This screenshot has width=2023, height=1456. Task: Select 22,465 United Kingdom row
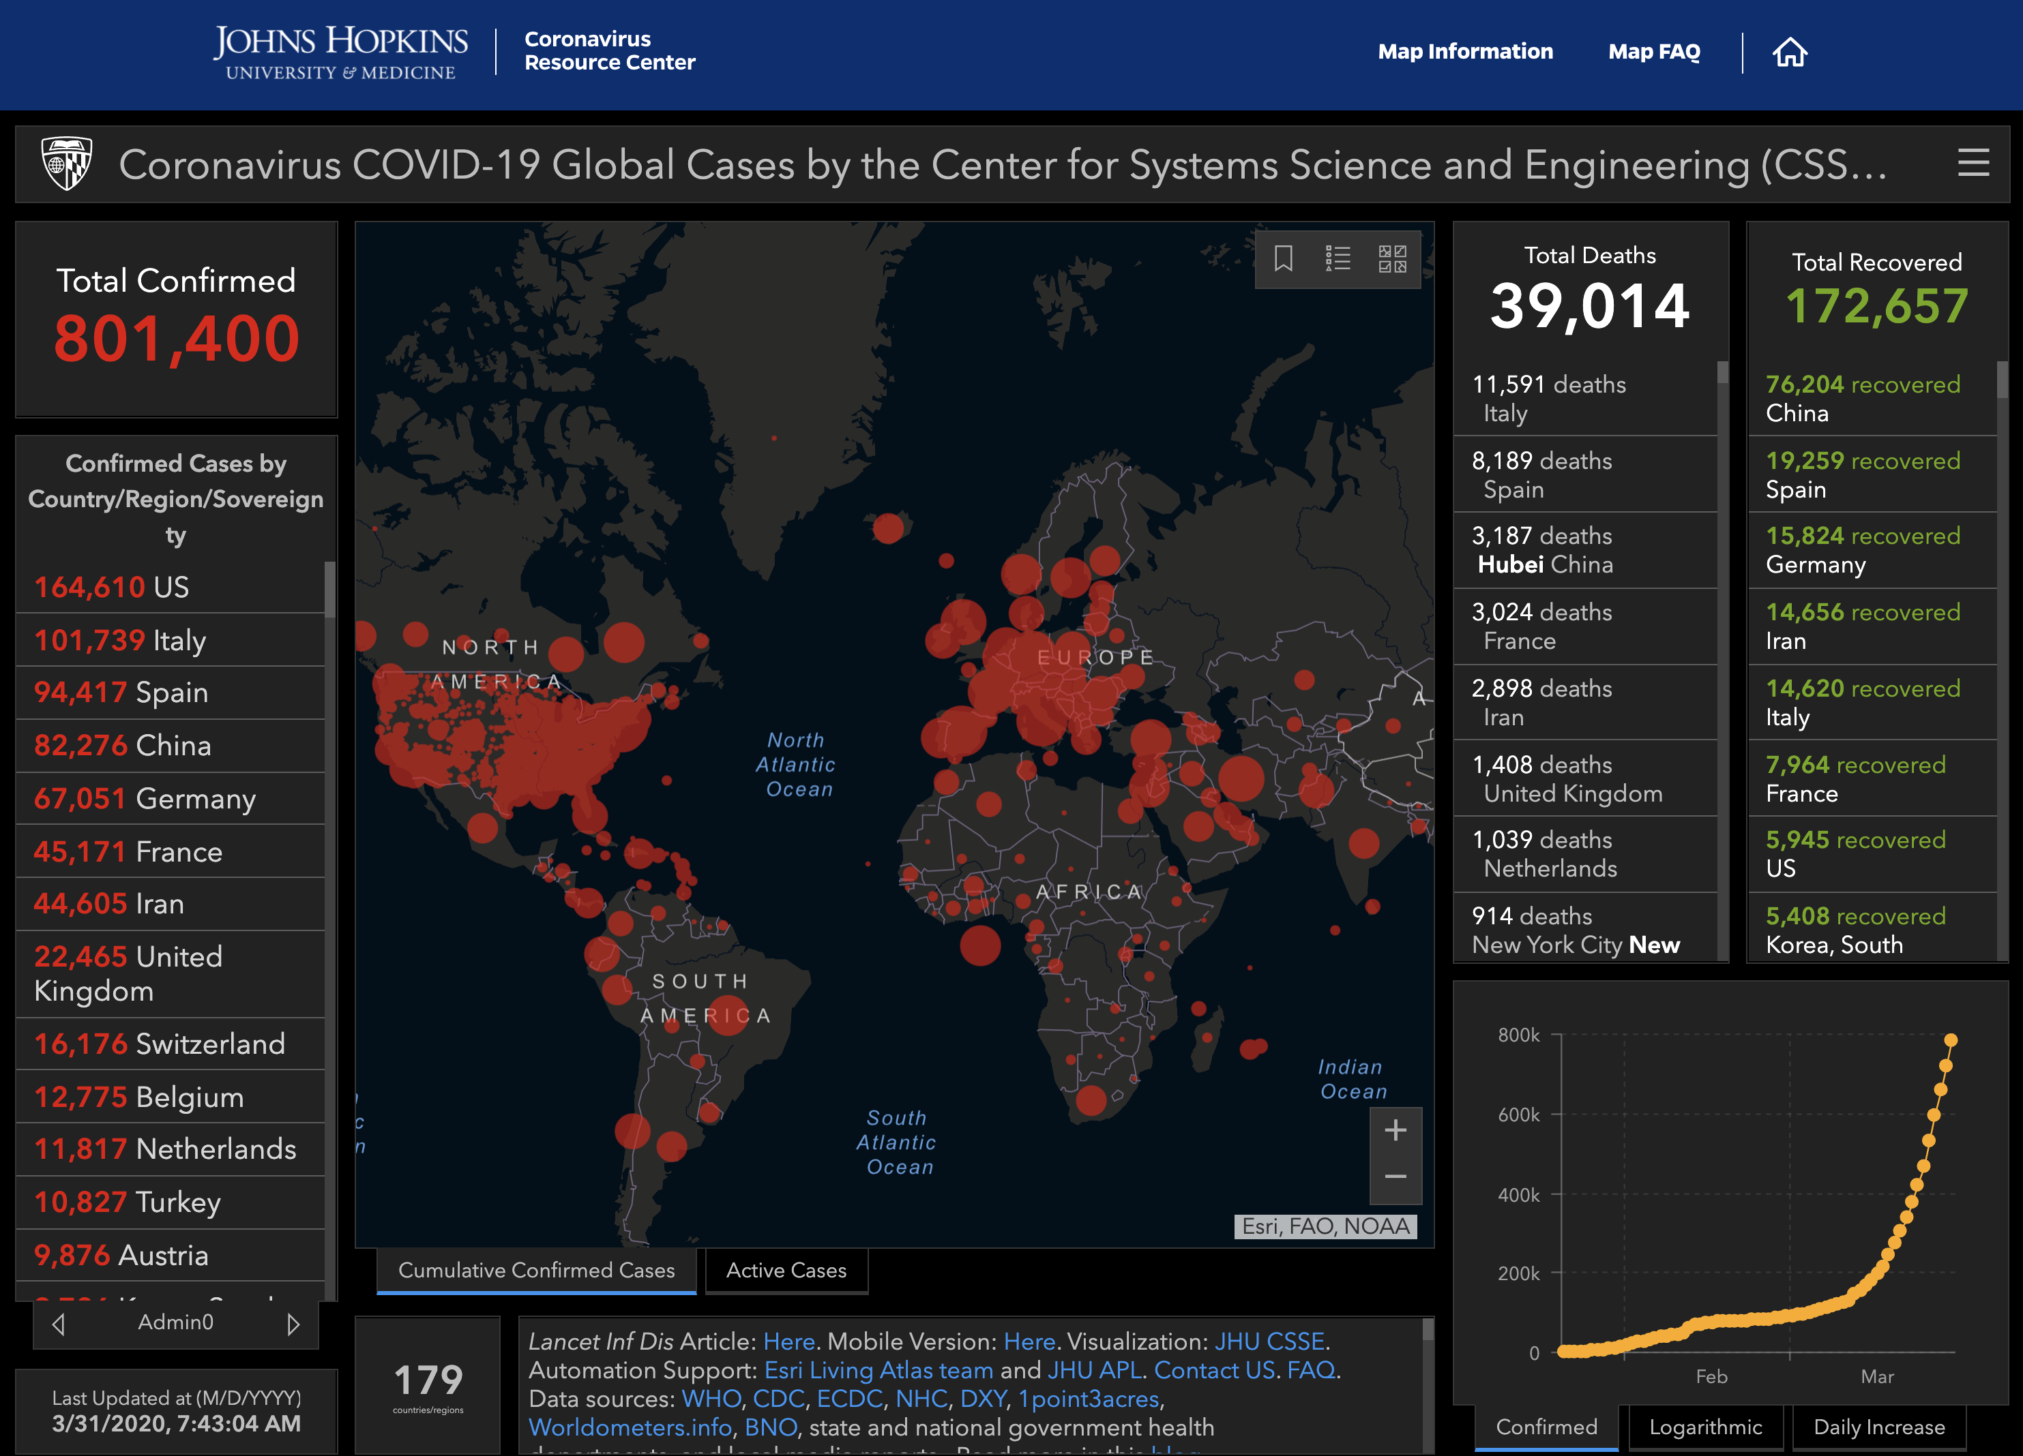[x=169, y=973]
